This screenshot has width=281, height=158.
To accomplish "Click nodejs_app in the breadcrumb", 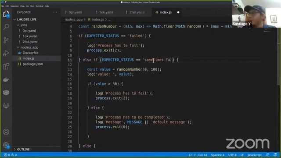I will click(74, 19).
